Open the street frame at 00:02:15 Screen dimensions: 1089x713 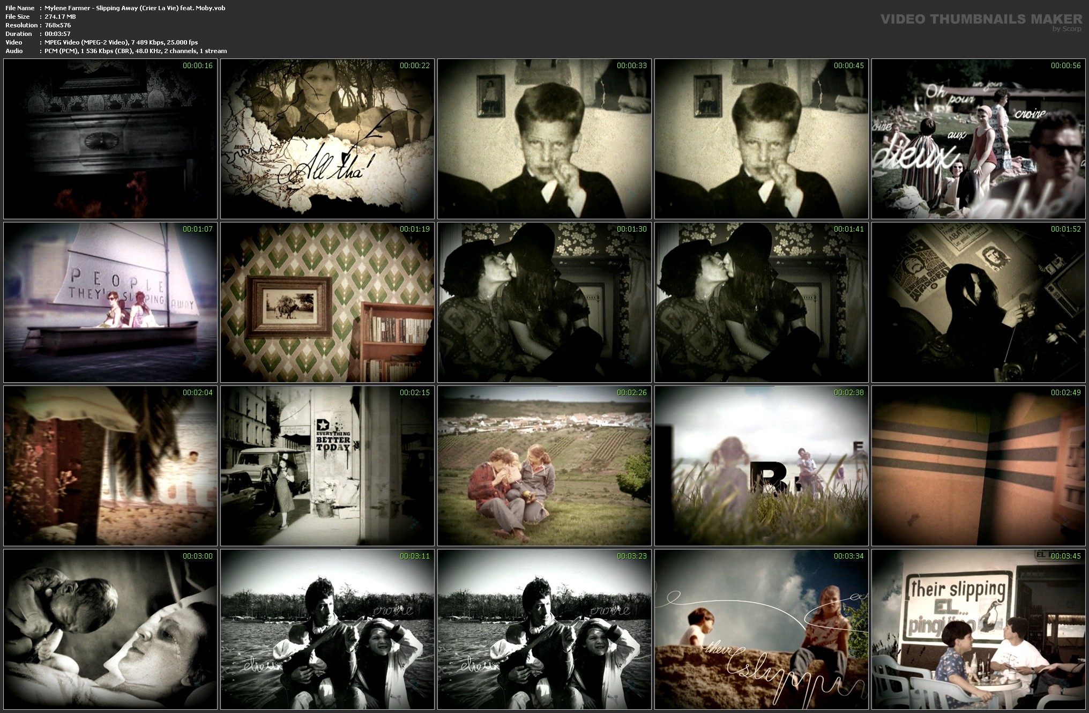pyautogui.click(x=327, y=466)
